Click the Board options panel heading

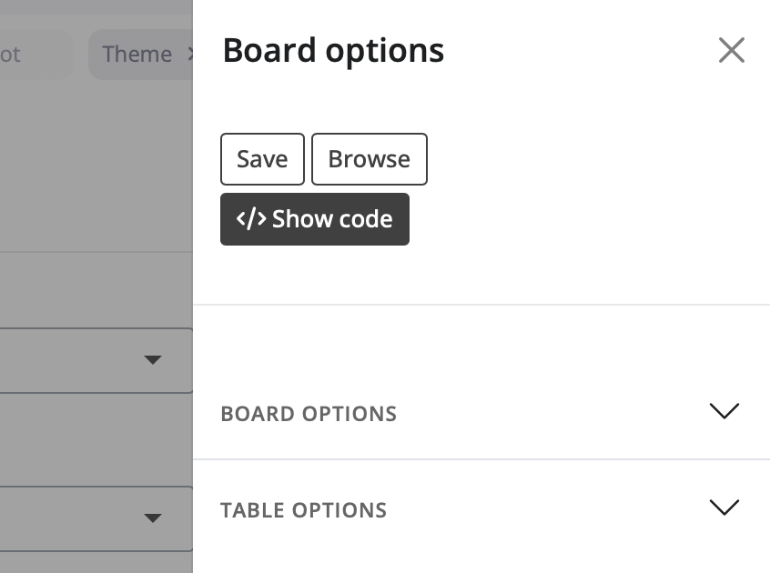333,50
